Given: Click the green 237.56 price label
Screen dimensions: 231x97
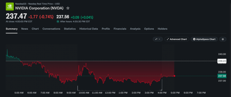Looking at the screenshot, I should coord(222,76).
